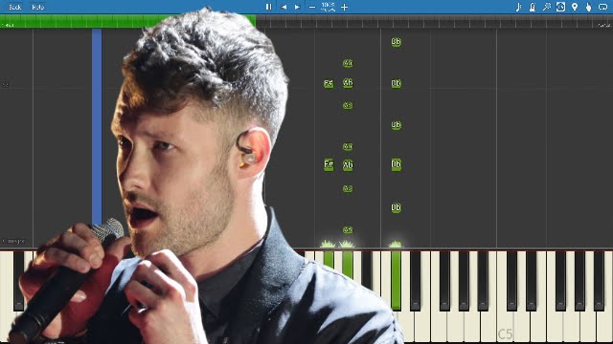Click the large Db falling note block
613x344 pixels.
[x=396, y=164]
